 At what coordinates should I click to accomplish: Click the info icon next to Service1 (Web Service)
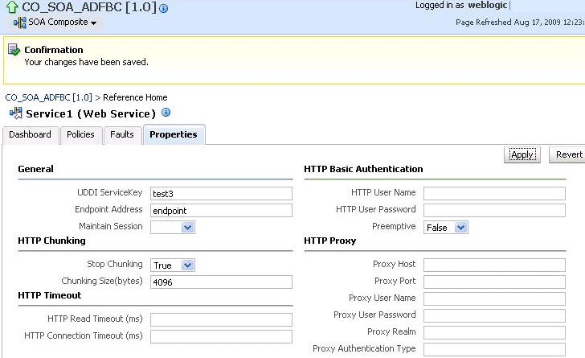pyautogui.click(x=166, y=112)
